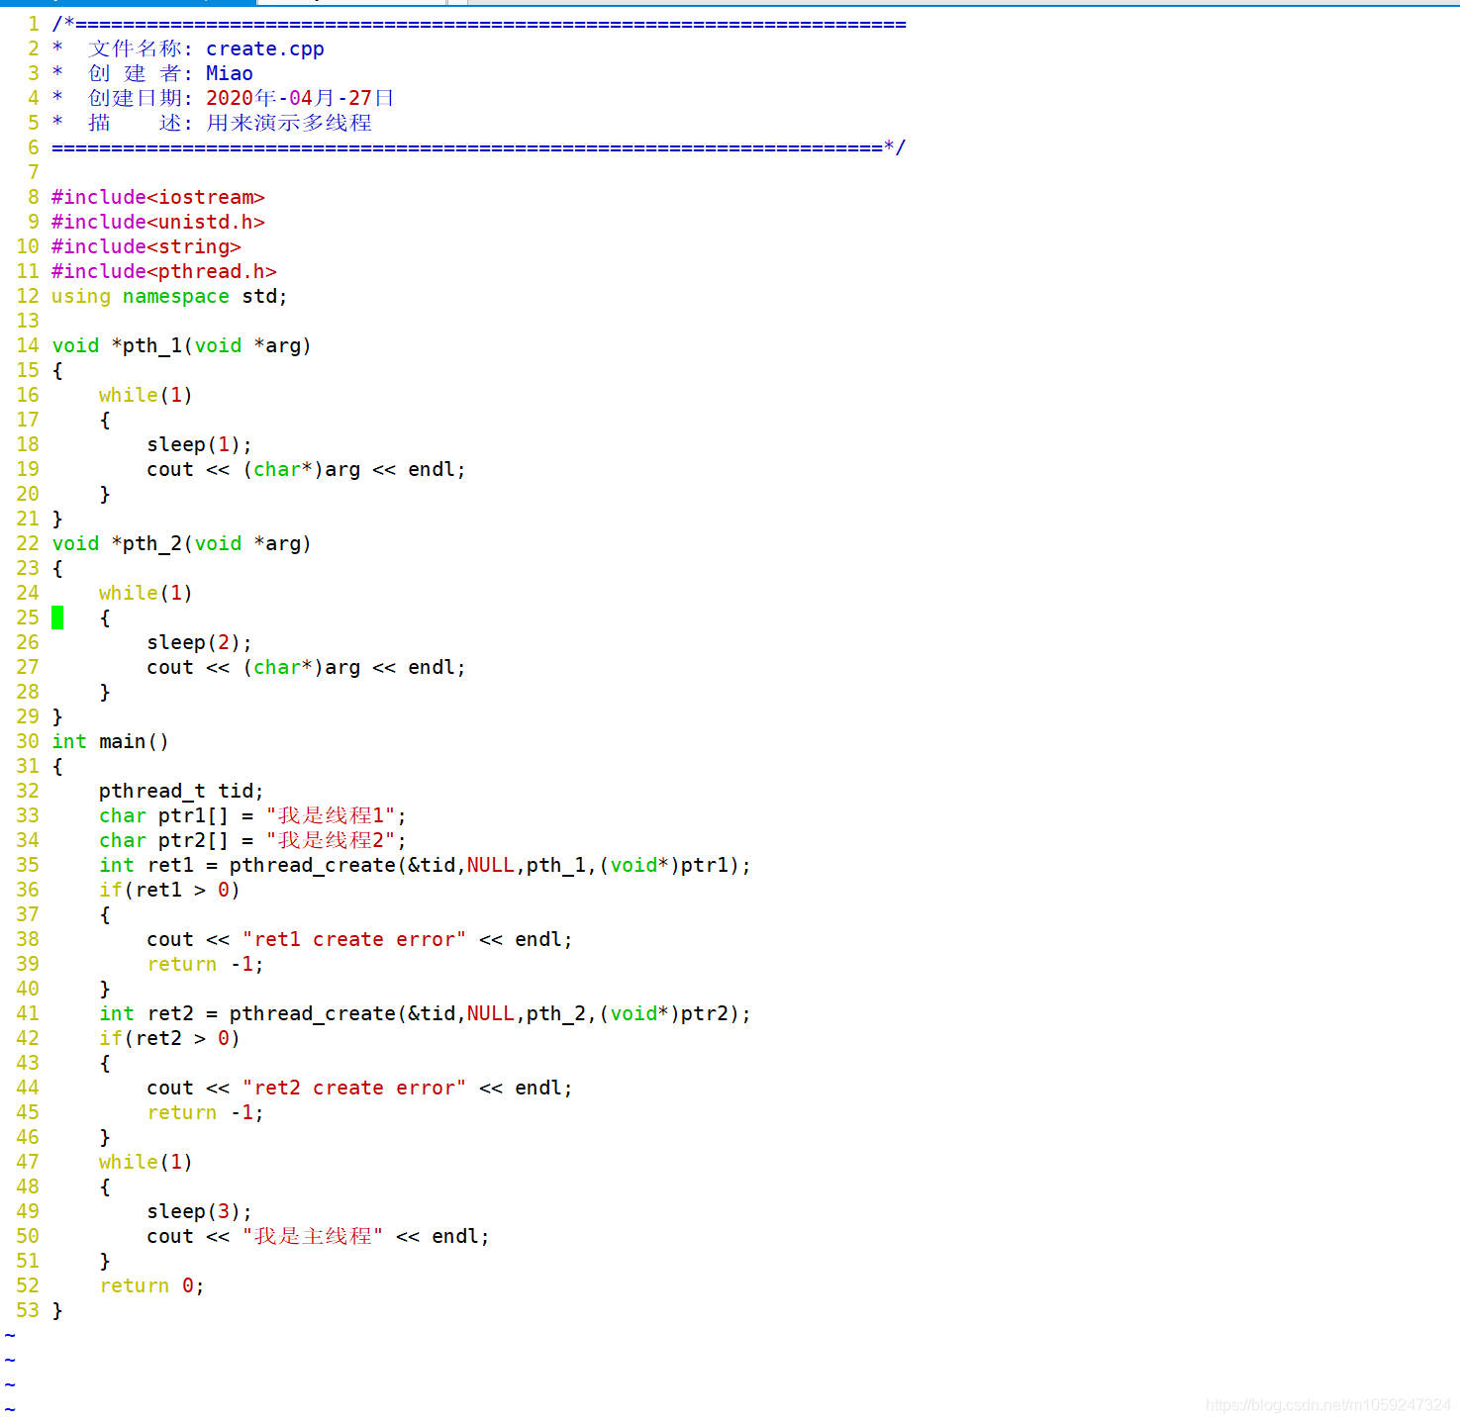Click the author name Miao
This screenshot has width=1460, height=1423.
point(230,73)
